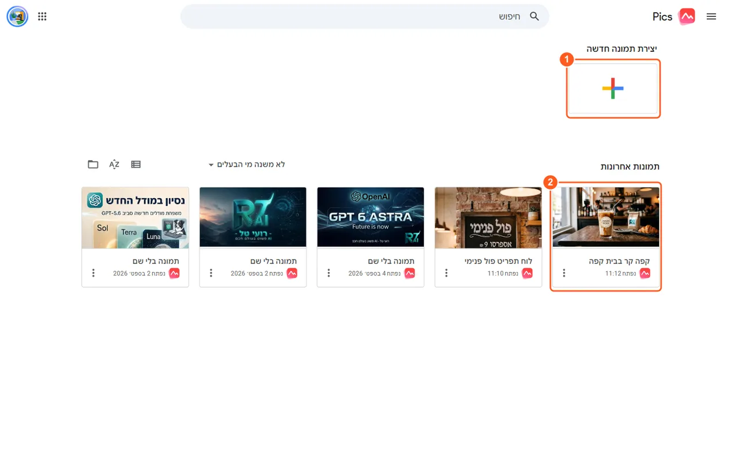Open the account profile avatar
The height and width of the screenshot is (461, 738).
click(x=17, y=17)
